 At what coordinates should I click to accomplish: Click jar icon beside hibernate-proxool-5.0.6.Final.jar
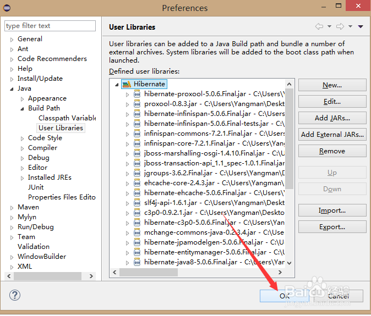(137, 94)
